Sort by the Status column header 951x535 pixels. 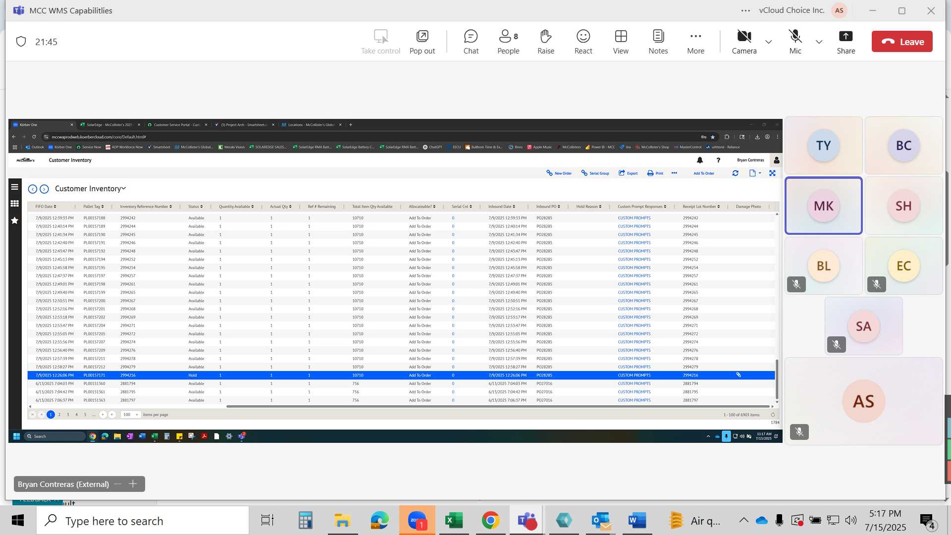(195, 207)
